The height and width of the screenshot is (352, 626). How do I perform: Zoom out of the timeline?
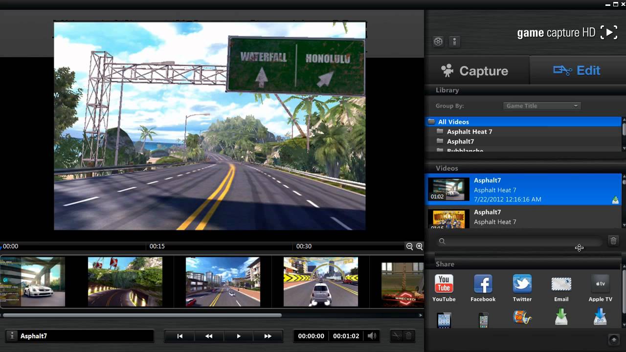[409, 246]
